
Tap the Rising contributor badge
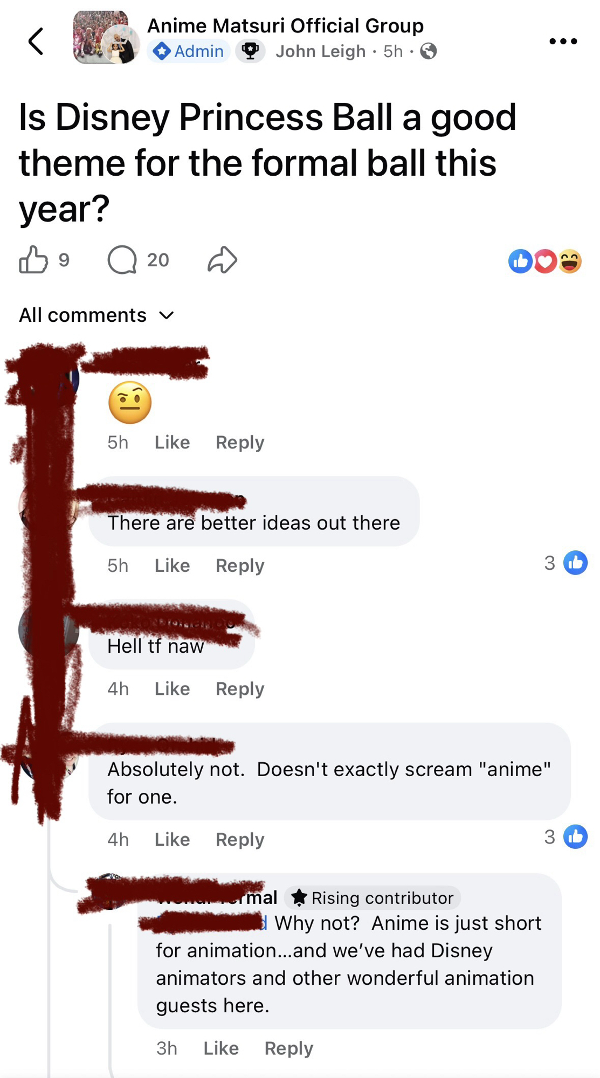[373, 897]
